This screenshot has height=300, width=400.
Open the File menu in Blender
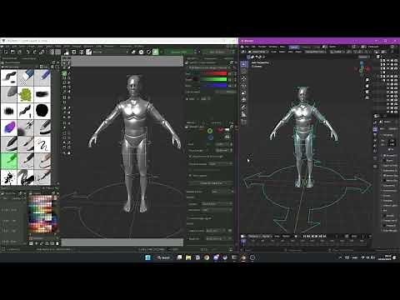247,47
